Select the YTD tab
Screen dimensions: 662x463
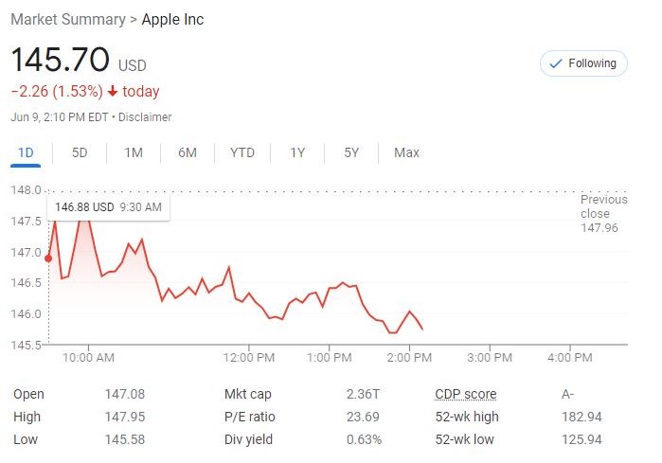coord(242,152)
